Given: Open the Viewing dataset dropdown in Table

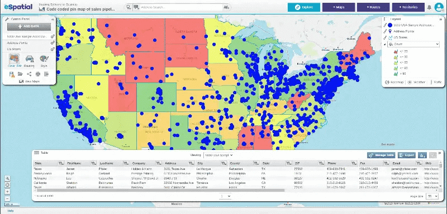Looking at the screenshot, I should 218,155.
